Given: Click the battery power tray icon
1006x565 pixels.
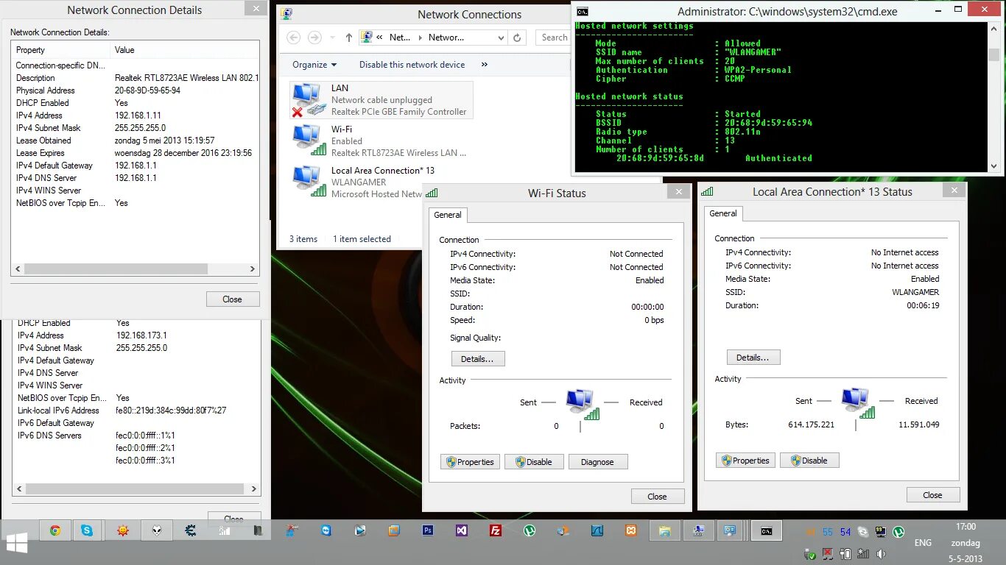Looking at the screenshot, I should tap(845, 554).
